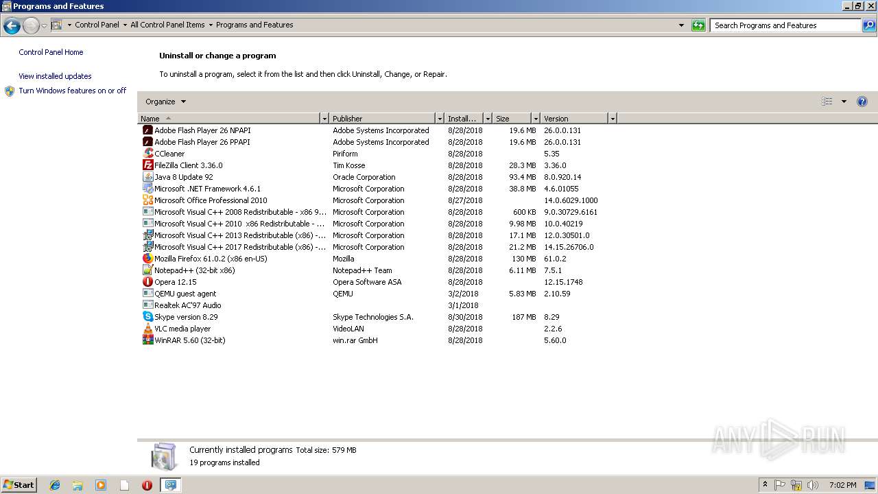Click the Visual C++ 2017 Redistributable icon

click(x=147, y=247)
